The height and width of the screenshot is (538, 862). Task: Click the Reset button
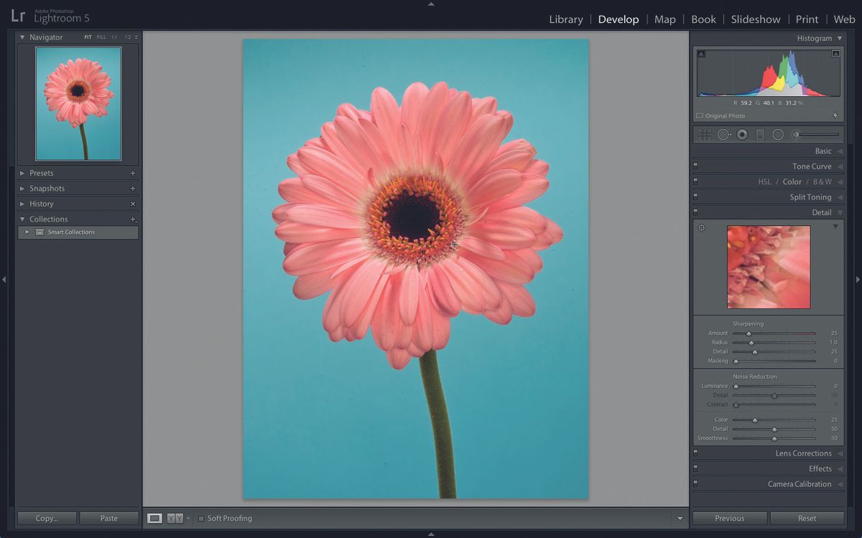[x=806, y=518]
